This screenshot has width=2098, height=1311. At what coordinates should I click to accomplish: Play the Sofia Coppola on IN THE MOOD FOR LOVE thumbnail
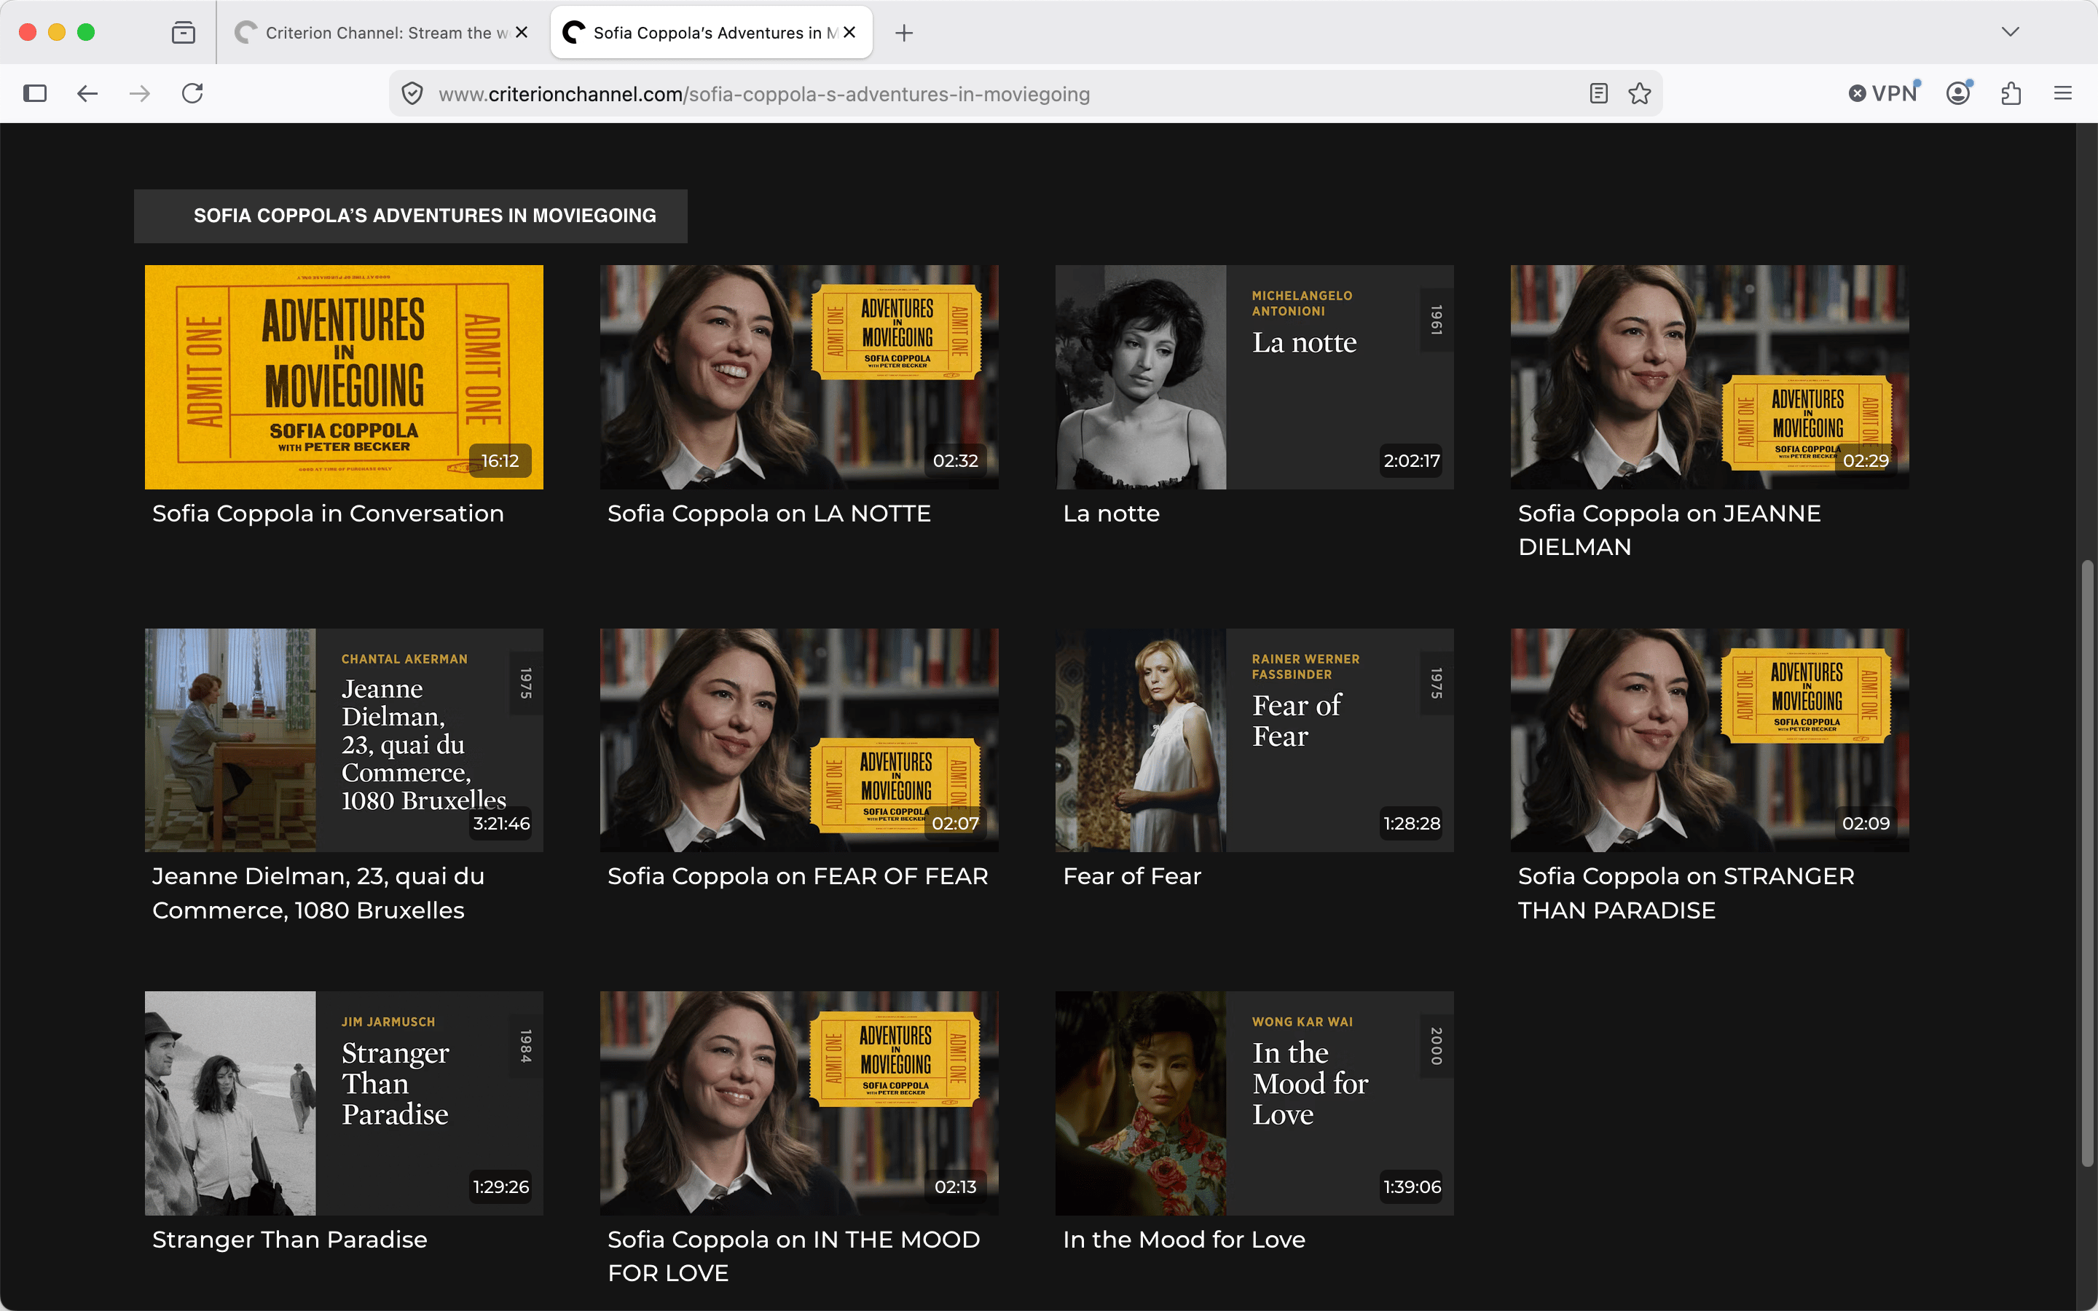799,1103
